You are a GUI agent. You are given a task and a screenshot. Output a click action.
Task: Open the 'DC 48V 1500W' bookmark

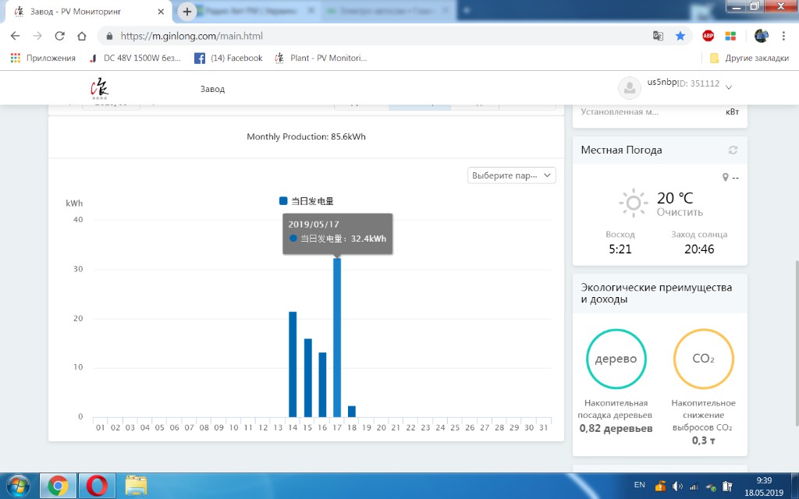tap(135, 58)
